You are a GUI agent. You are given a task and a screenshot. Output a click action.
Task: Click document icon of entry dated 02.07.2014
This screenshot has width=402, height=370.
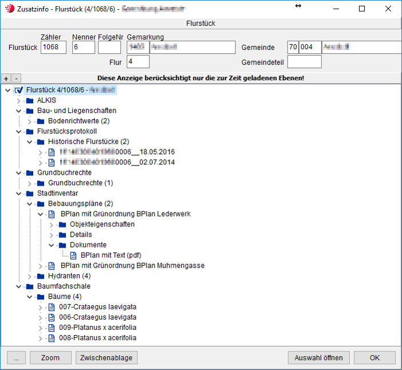[52, 162]
